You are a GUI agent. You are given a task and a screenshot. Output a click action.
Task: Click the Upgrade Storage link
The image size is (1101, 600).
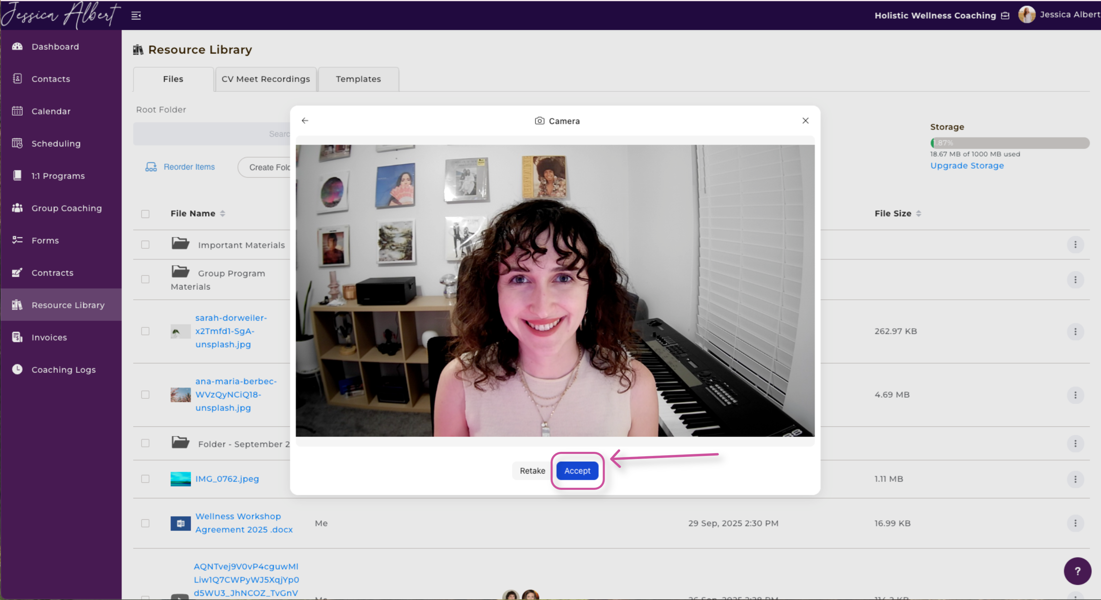[967, 165]
